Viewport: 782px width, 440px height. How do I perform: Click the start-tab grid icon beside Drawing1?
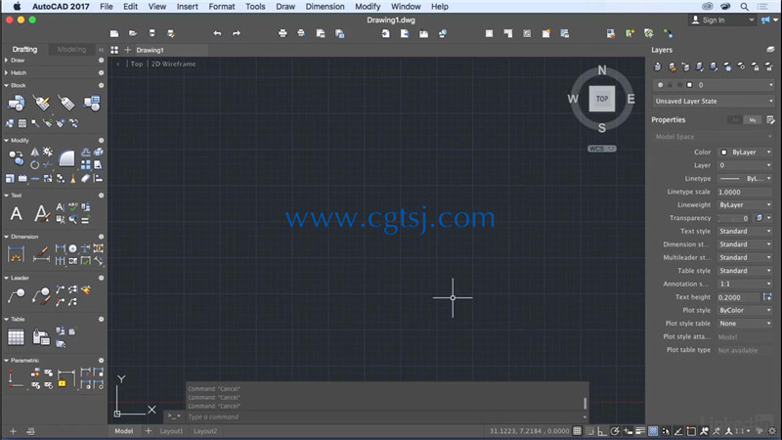pyautogui.click(x=114, y=50)
